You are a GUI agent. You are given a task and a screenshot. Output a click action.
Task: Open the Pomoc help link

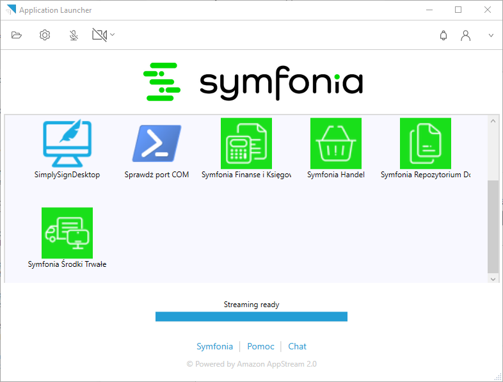point(260,346)
